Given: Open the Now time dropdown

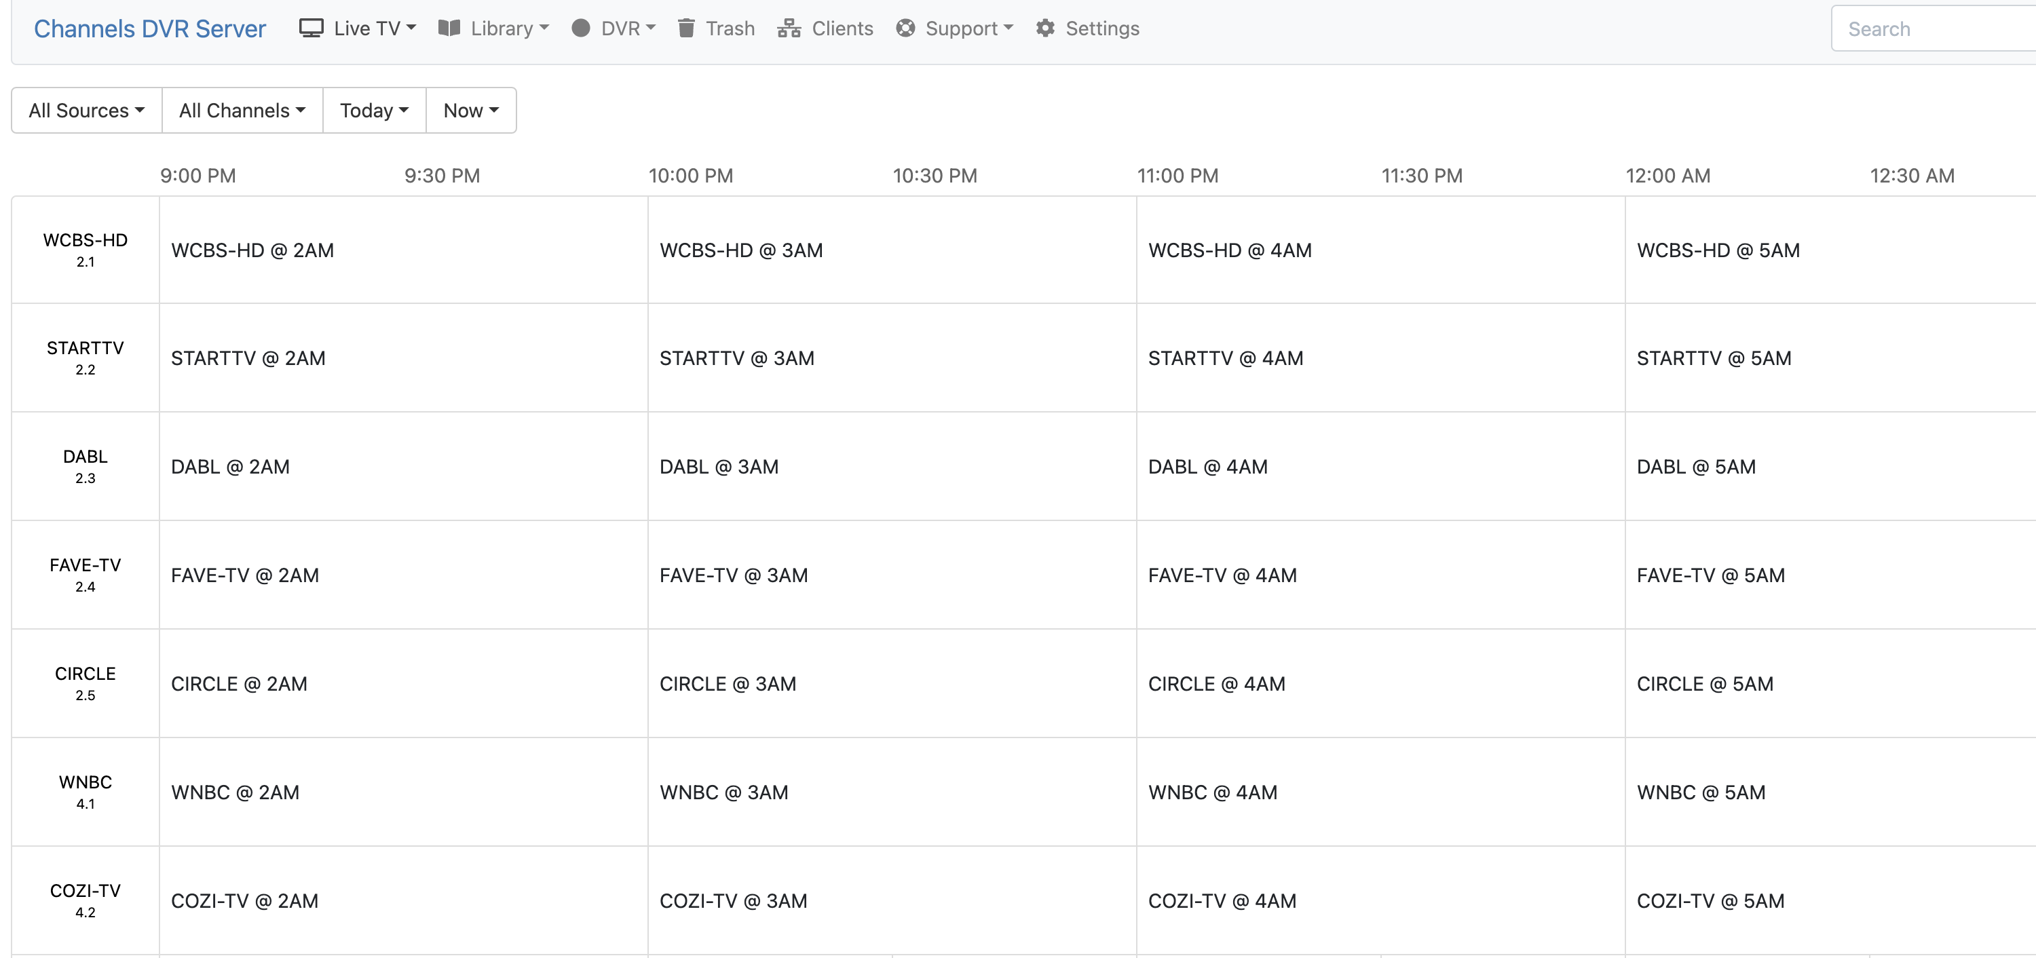Looking at the screenshot, I should pyautogui.click(x=470, y=111).
